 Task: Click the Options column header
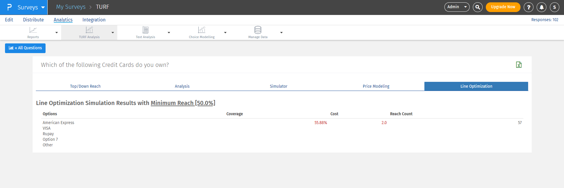click(x=50, y=114)
